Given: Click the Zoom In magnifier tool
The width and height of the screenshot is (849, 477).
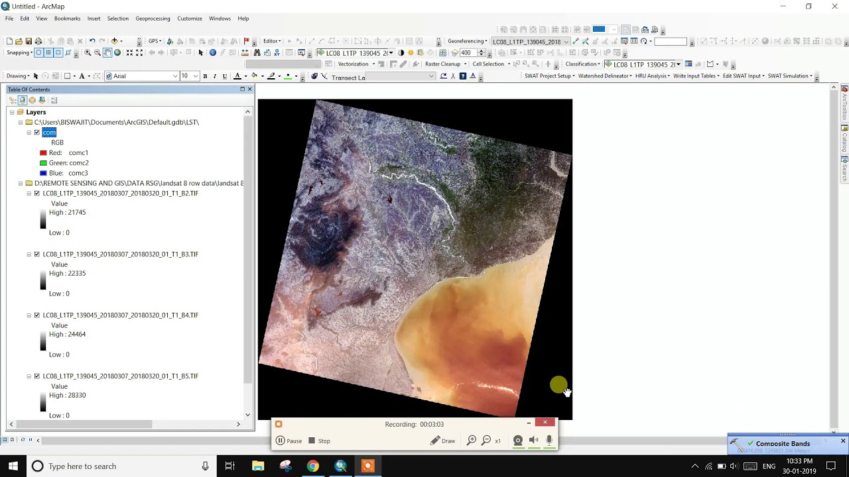Looking at the screenshot, I should [88, 52].
